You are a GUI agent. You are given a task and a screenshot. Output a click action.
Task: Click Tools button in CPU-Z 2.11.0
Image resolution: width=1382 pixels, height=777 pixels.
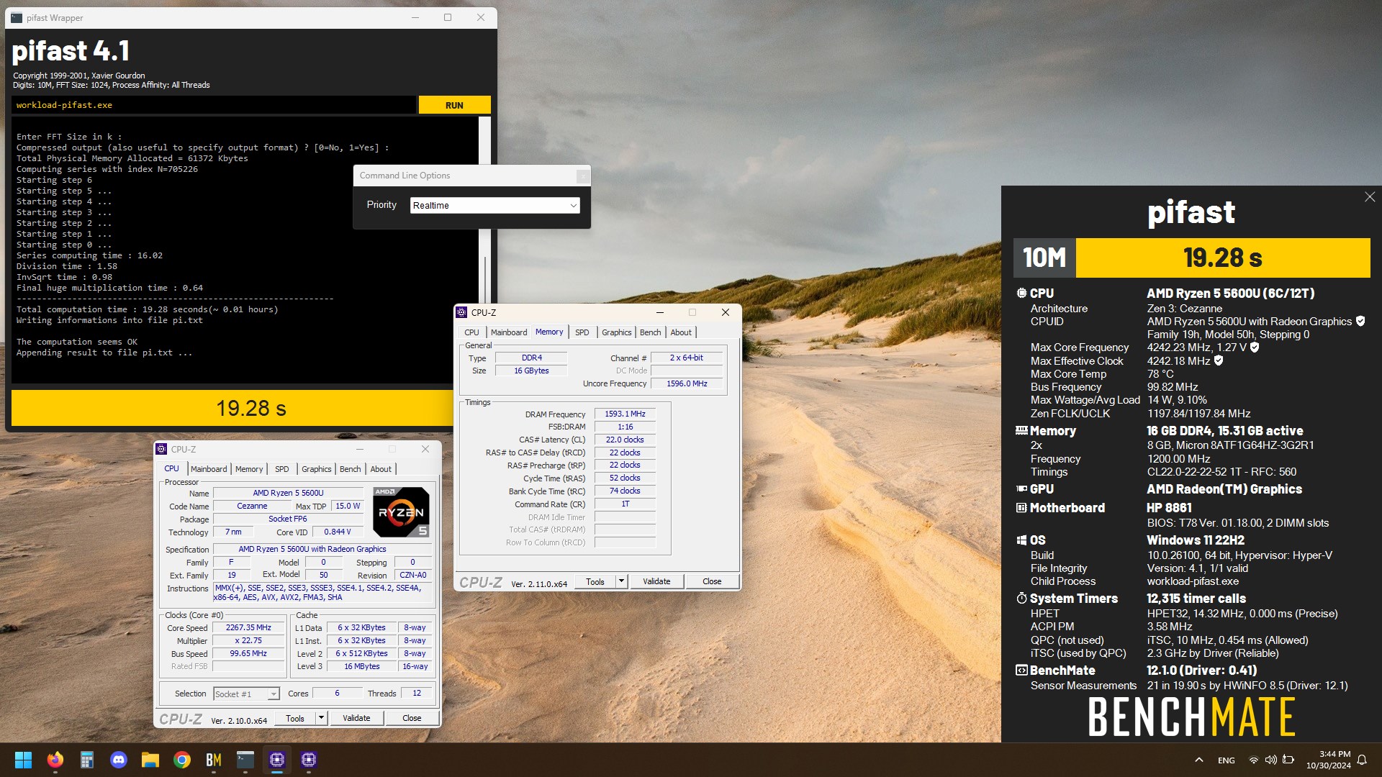click(595, 581)
